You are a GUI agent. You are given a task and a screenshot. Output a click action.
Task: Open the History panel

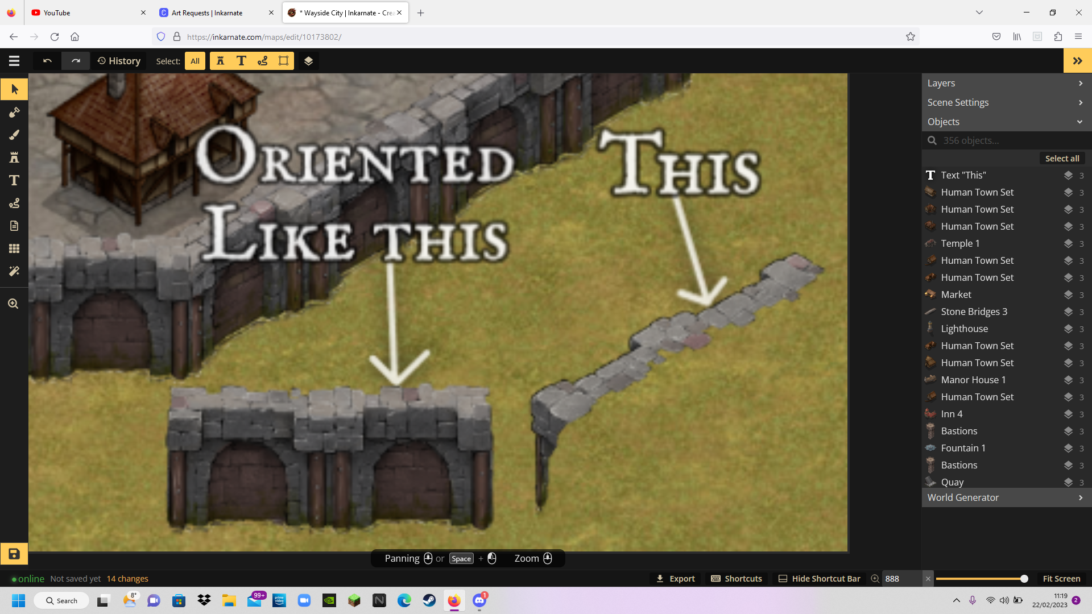point(119,61)
